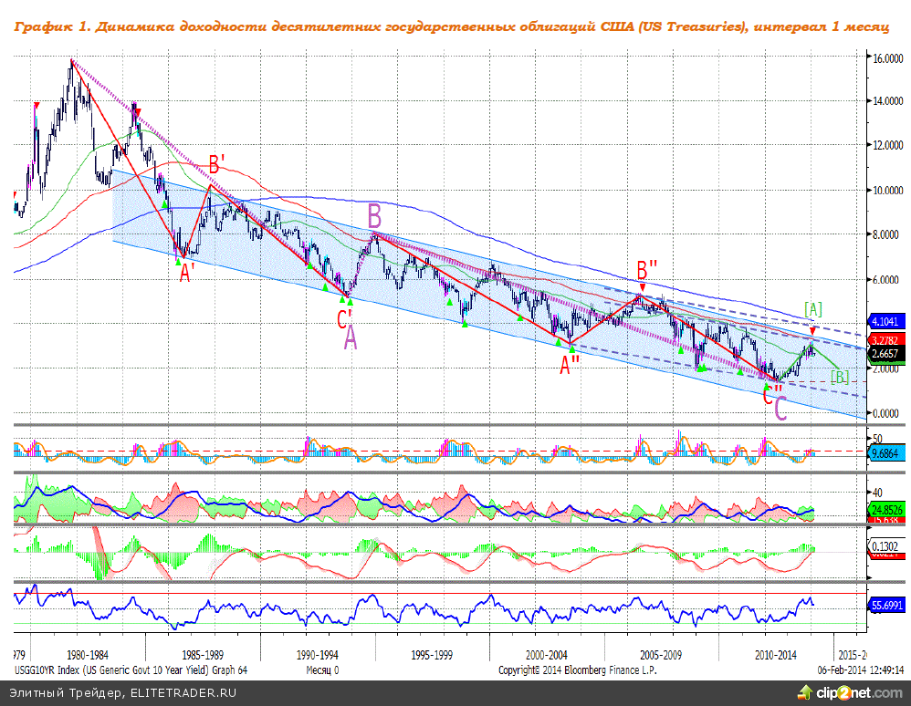The height and width of the screenshot is (706, 911).
Task: Click the red triangle marker above B''
Action: pos(643,288)
